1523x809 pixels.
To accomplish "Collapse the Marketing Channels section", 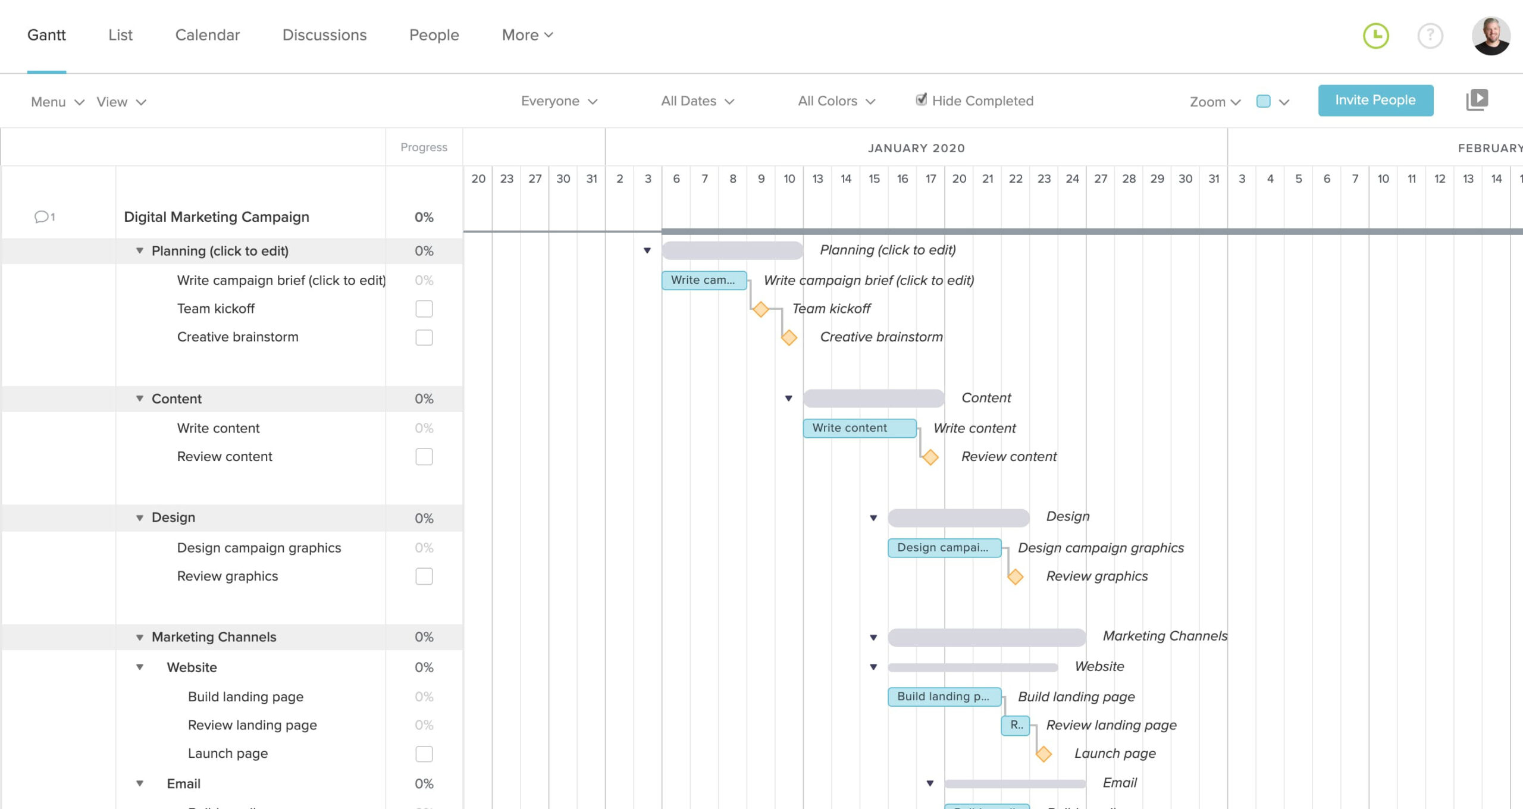I will (x=140, y=636).
